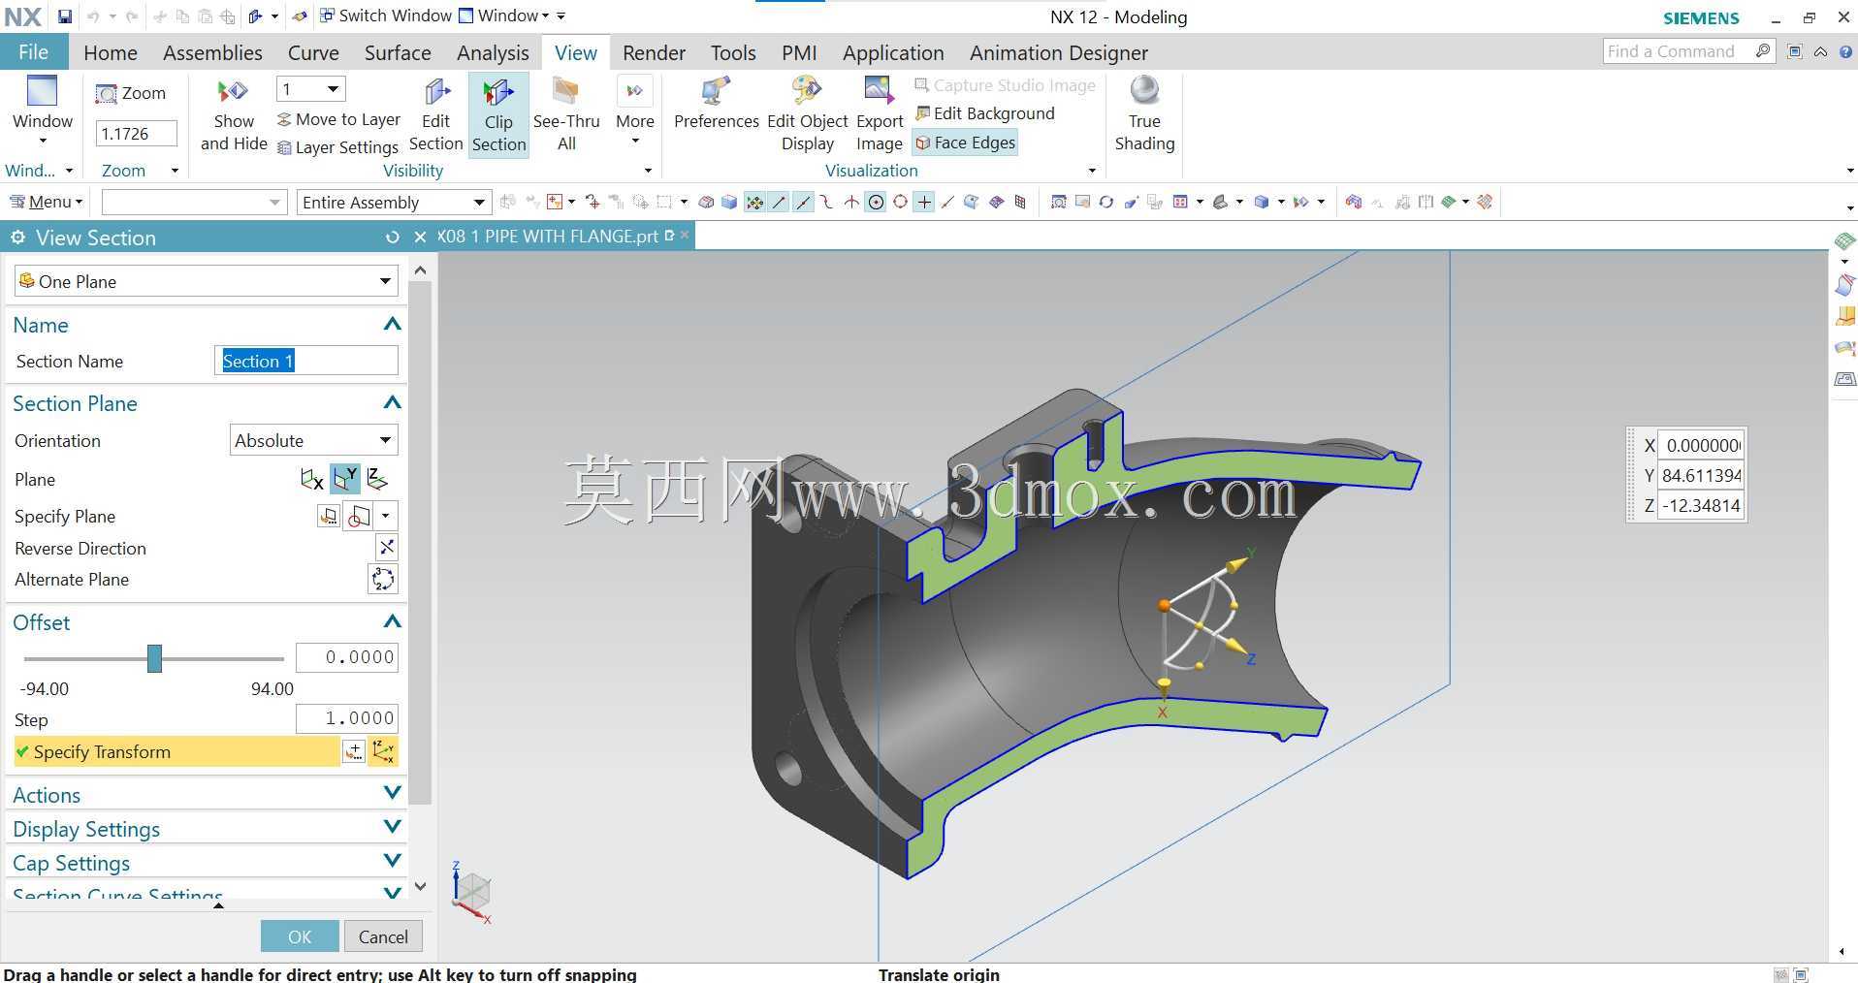Open the work layer dropdown
1858x983 pixels.
click(x=311, y=89)
